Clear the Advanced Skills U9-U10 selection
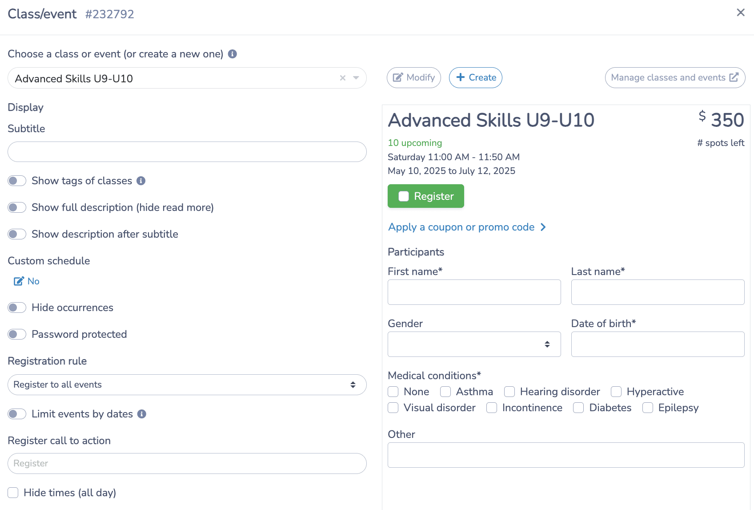The image size is (754, 510). (343, 78)
